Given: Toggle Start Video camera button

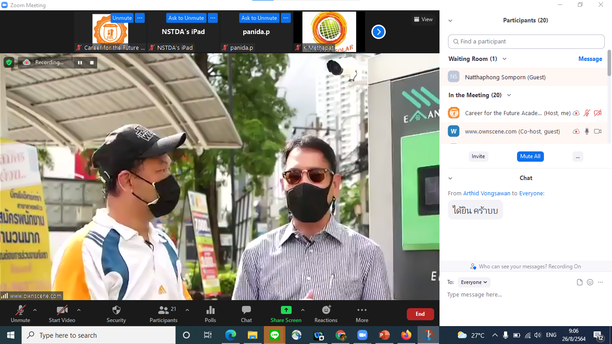Looking at the screenshot, I should coord(62,310).
